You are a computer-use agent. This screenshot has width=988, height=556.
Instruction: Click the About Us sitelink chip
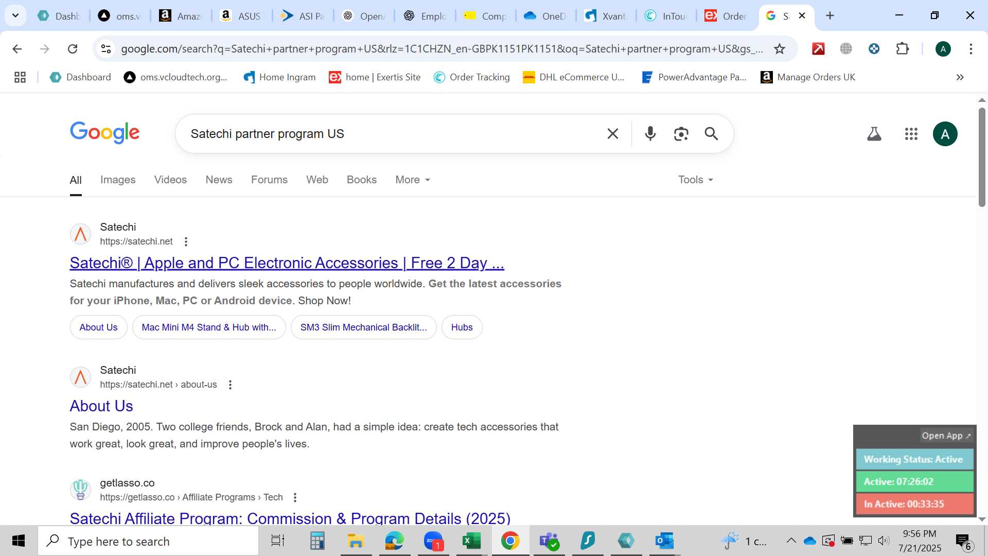pyautogui.click(x=98, y=327)
